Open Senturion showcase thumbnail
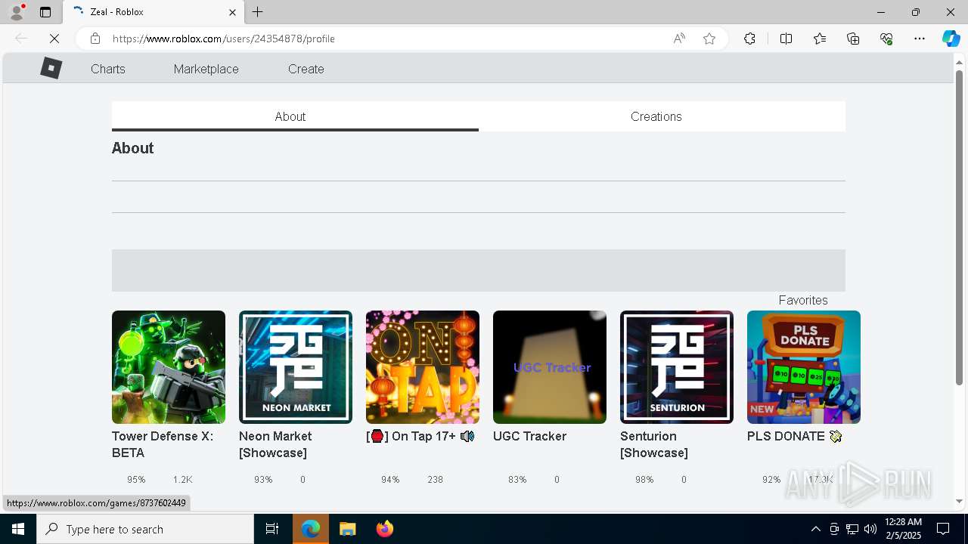The image size is (968, 544). pos(677,367)
